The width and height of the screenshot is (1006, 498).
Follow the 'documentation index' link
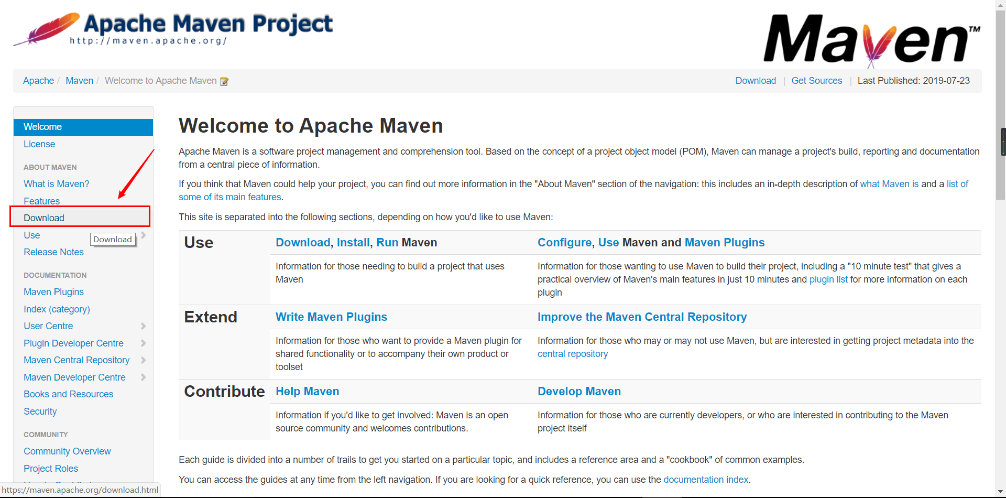pyautogui.click(x=706, y=480)
